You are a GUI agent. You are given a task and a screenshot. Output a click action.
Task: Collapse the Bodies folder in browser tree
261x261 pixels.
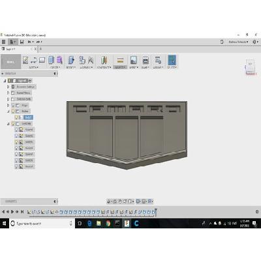pos(8,112)
